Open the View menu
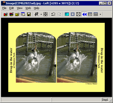 point(20,8)
